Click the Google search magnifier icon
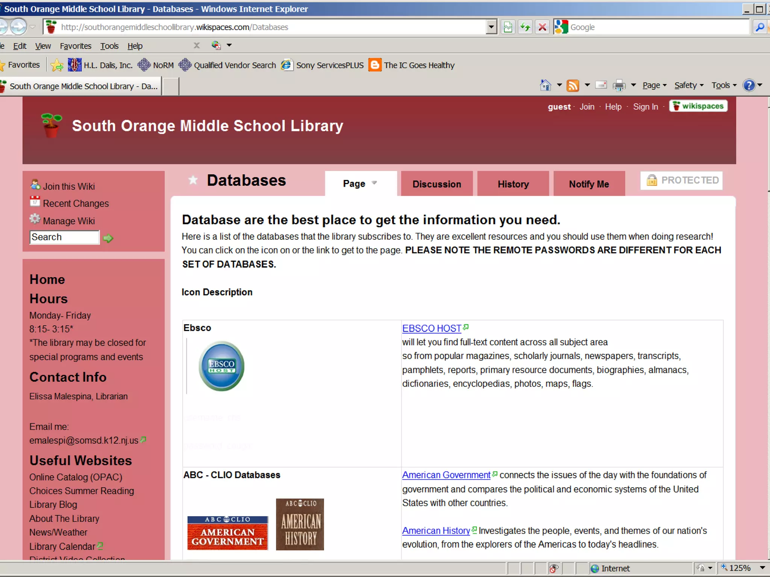This screenshot has height=577, width=770. (759, 27)
